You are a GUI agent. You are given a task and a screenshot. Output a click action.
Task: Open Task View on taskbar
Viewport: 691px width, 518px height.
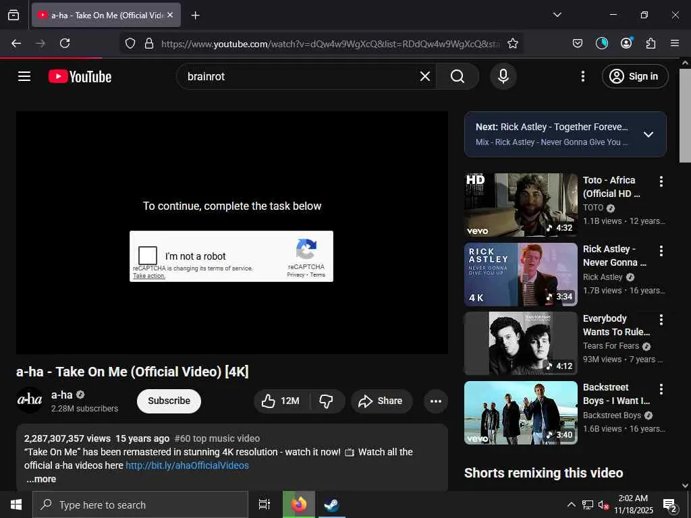point(265,505)
